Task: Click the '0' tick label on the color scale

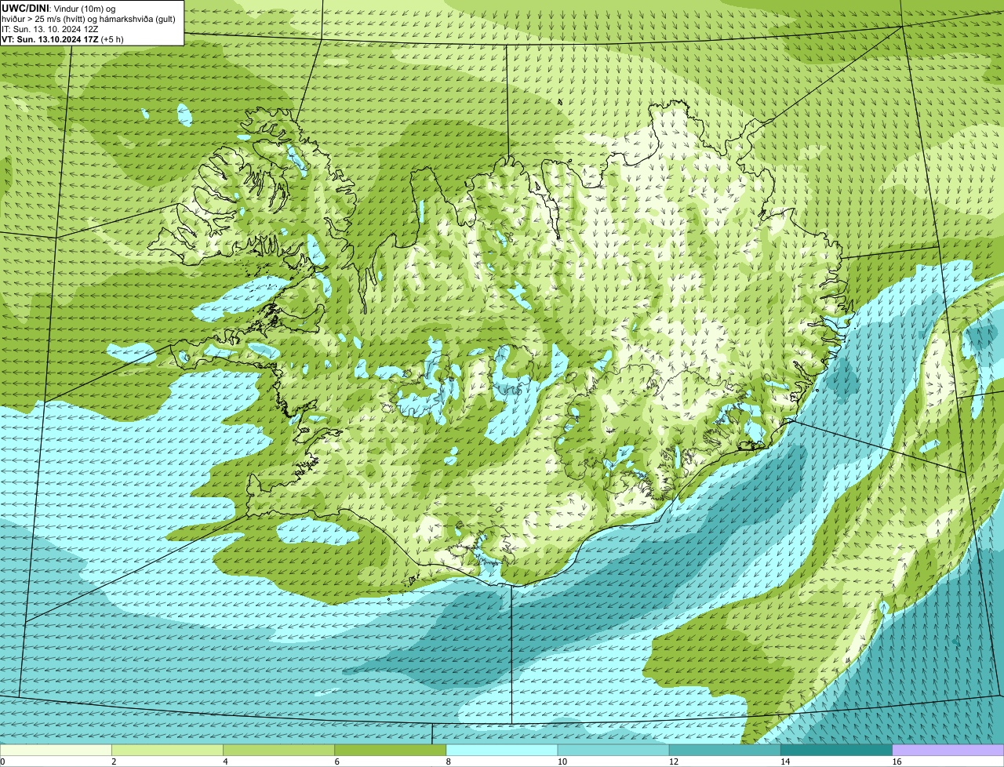Action: pyautogui.click(x=2, y=762)
